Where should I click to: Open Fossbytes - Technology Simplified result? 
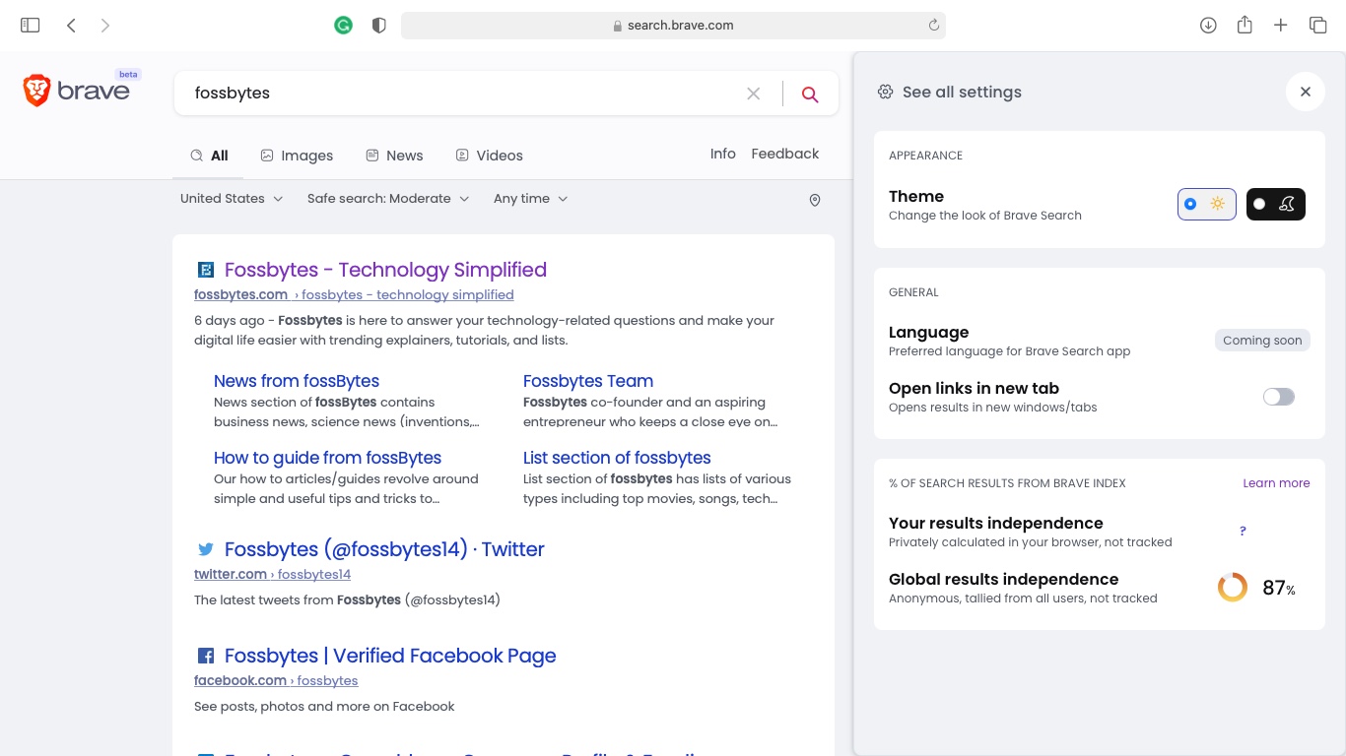coord(385,270)
